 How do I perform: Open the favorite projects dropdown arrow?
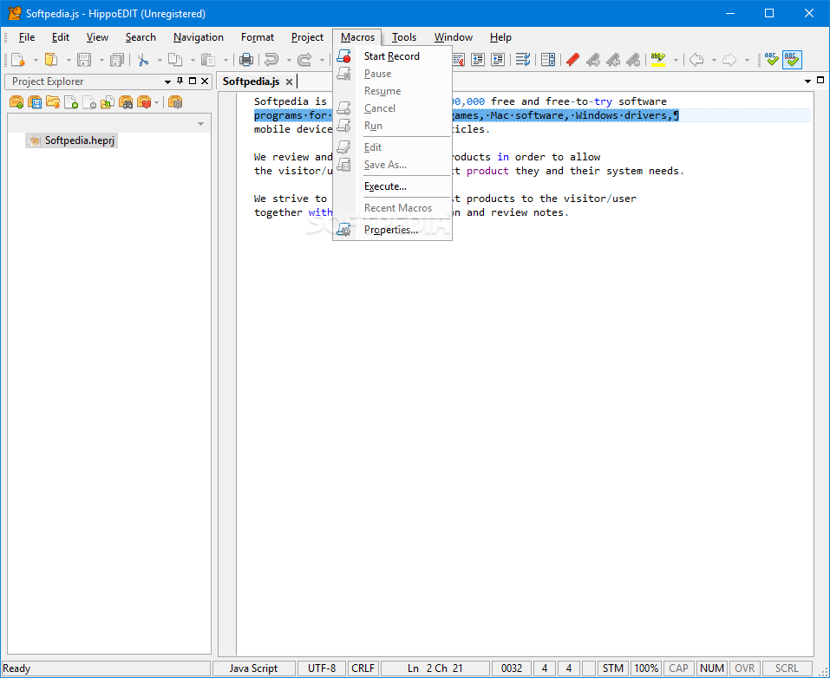(x=156, y=102)
